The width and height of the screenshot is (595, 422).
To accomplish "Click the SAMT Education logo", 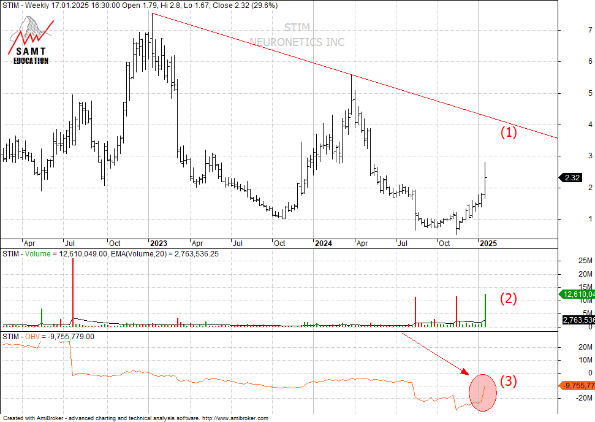I will click(x=31, y=41).
